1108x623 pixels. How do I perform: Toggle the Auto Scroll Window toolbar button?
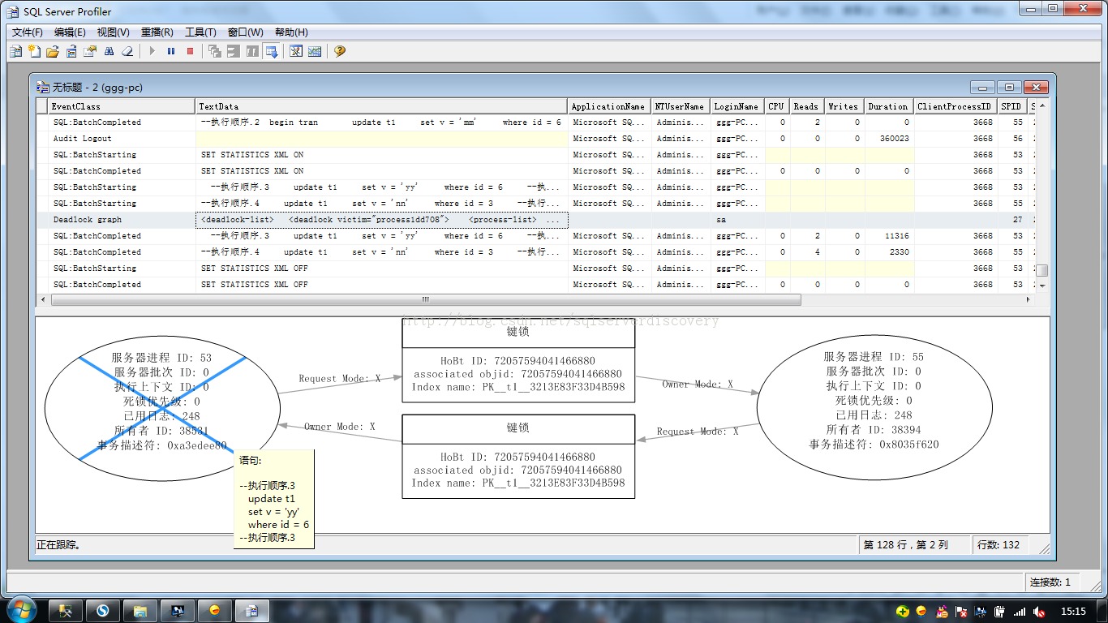click(x=271, y=51)
